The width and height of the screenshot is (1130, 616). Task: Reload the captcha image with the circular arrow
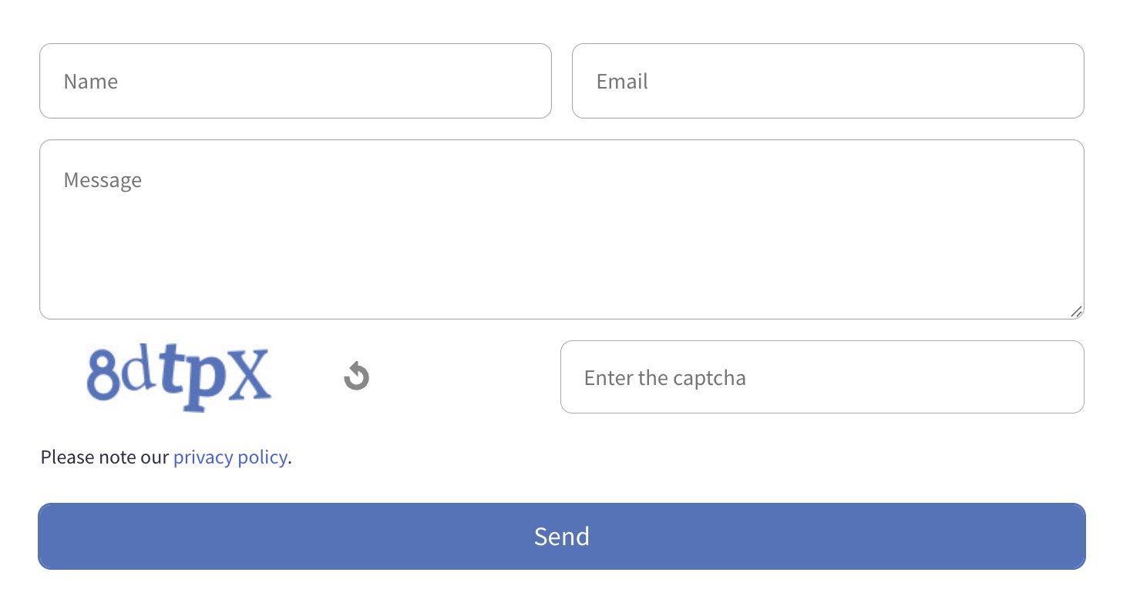[x=356, y=377]
